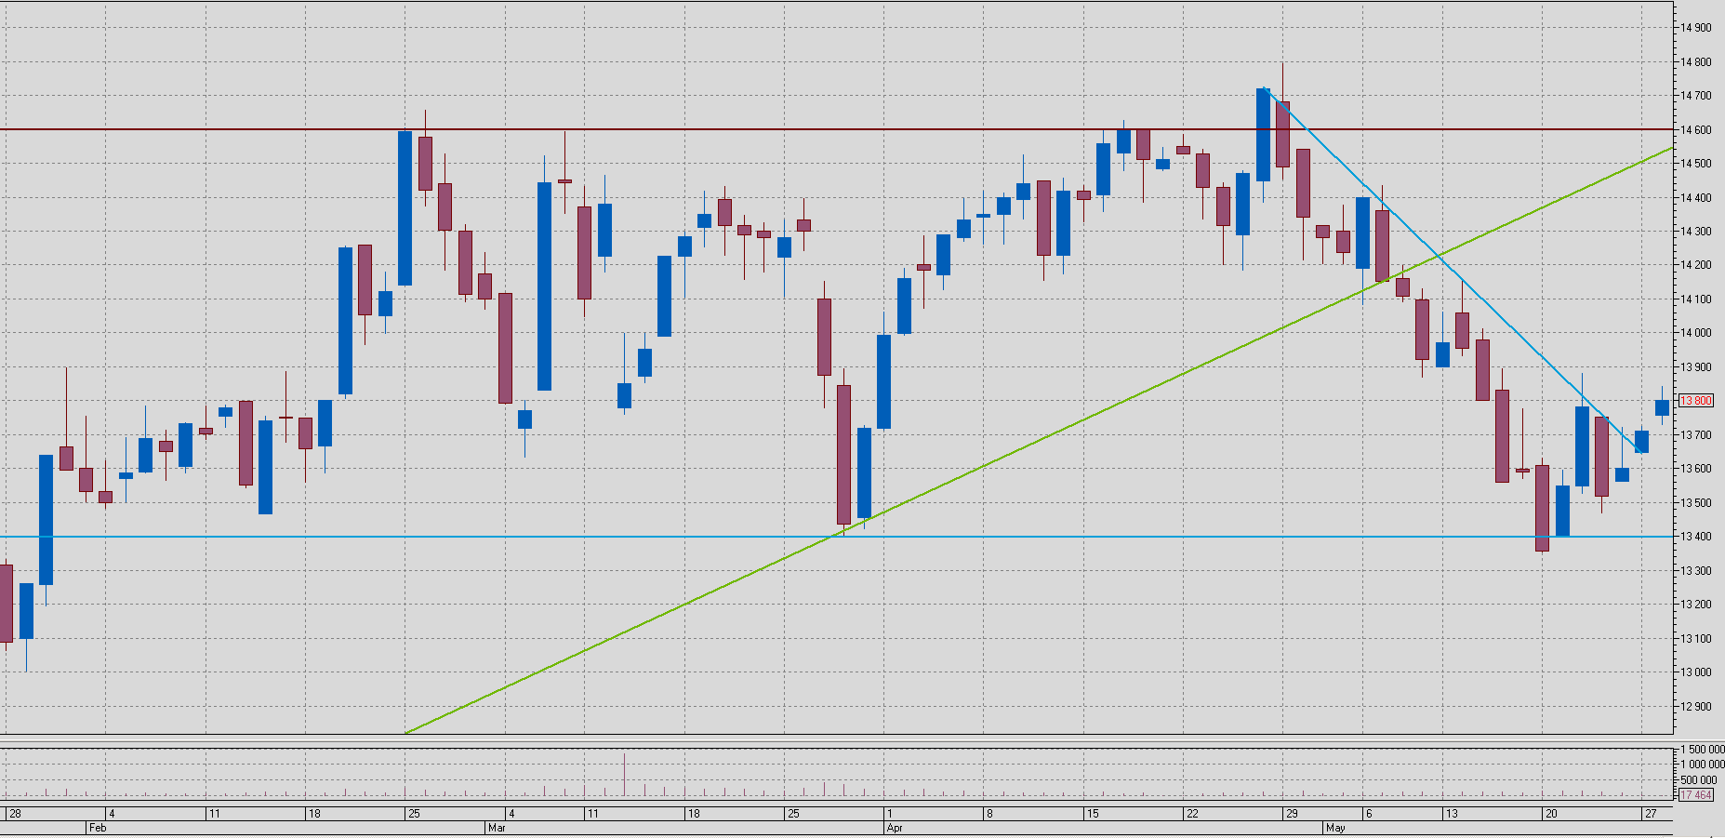This screenshot has width=1725, height=838.
Task: Click the 22 date label on the time axis
Action: click(x=1192, y=814)
